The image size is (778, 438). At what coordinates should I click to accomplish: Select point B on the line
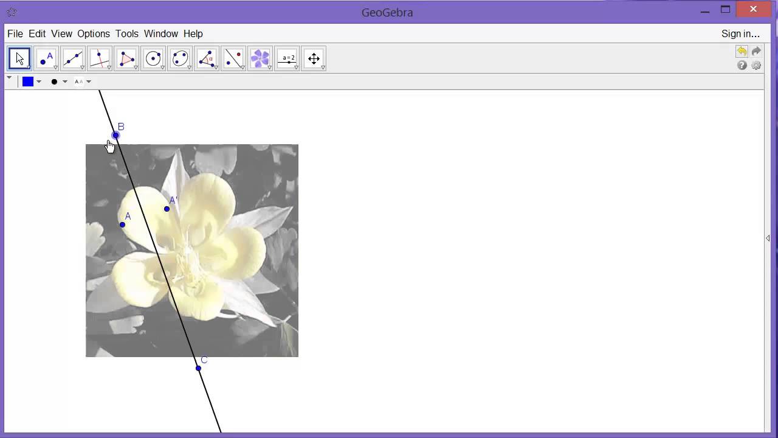pyautogui.click(x=115, y=135)
